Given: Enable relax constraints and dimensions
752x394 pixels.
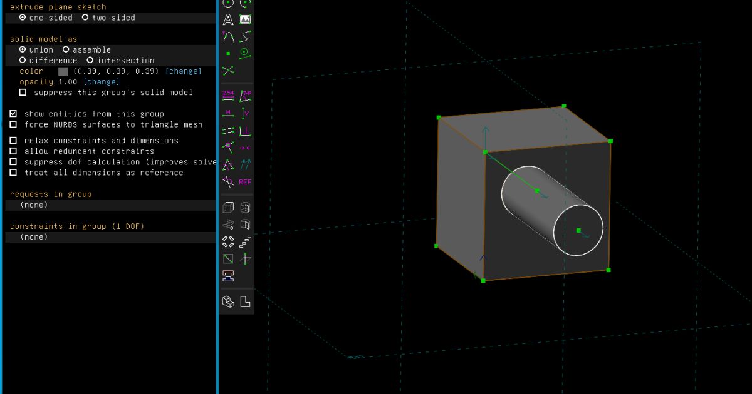Looking at the screenshot, I should coord(94,141).
